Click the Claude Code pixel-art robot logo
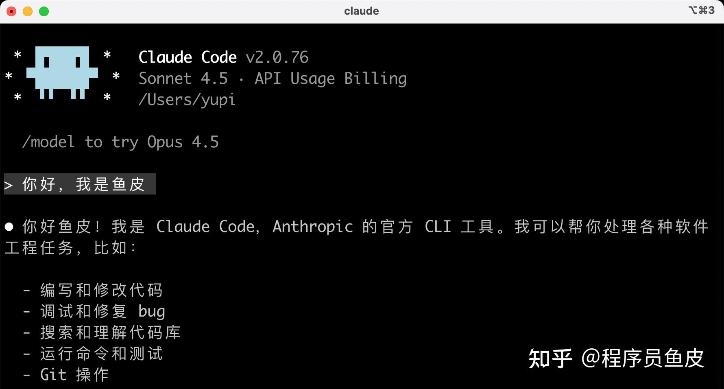Viewport: 724px width, 389px height. tap(62, 73)
